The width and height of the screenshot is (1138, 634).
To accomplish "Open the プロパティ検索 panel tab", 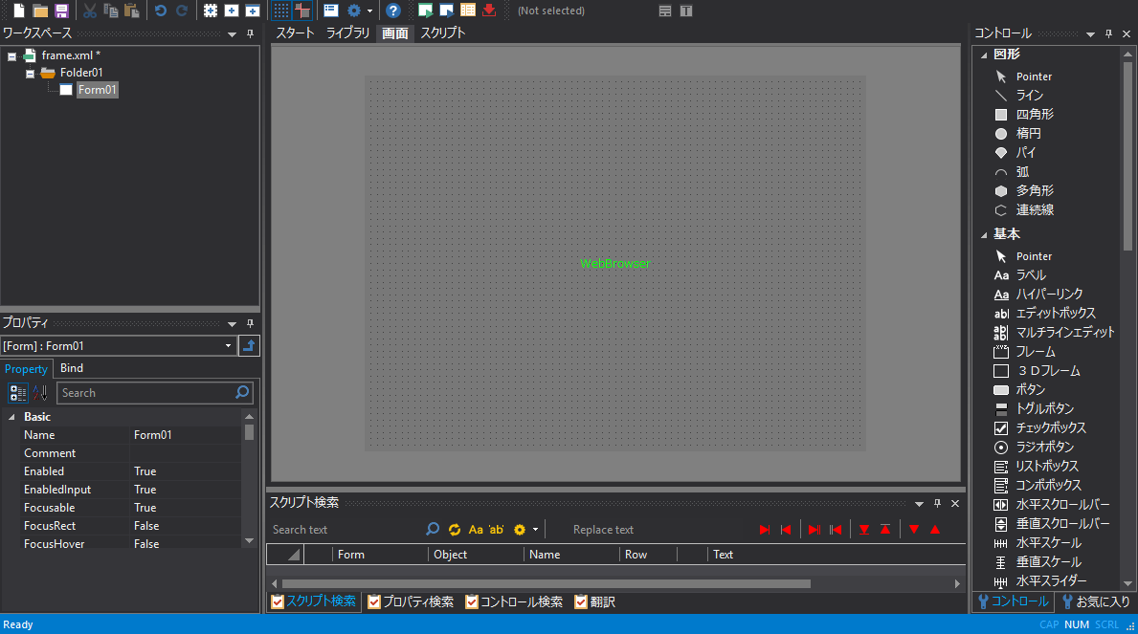I will [412, 601].
